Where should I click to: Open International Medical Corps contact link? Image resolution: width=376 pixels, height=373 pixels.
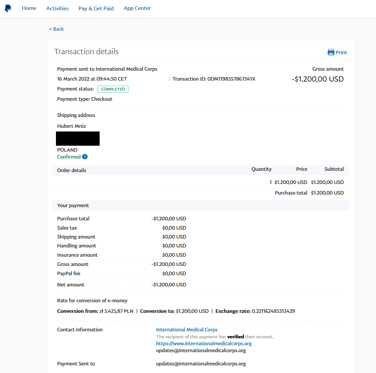(187, 329)
